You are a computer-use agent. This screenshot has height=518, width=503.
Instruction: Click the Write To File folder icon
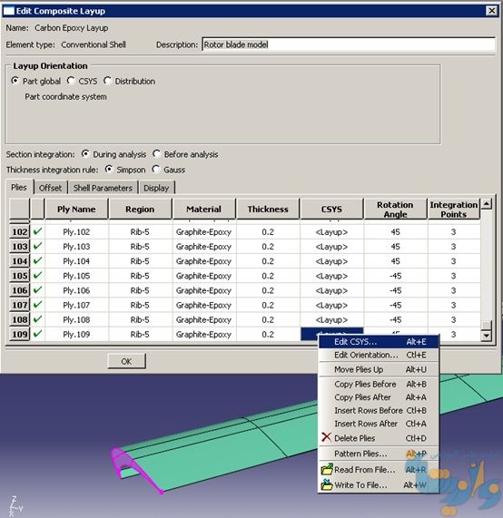327,484
